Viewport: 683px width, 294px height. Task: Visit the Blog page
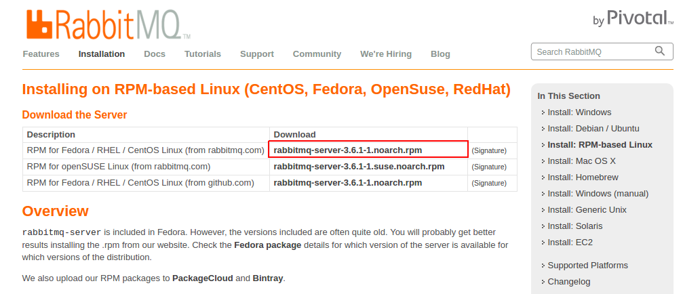coord(440,54)
